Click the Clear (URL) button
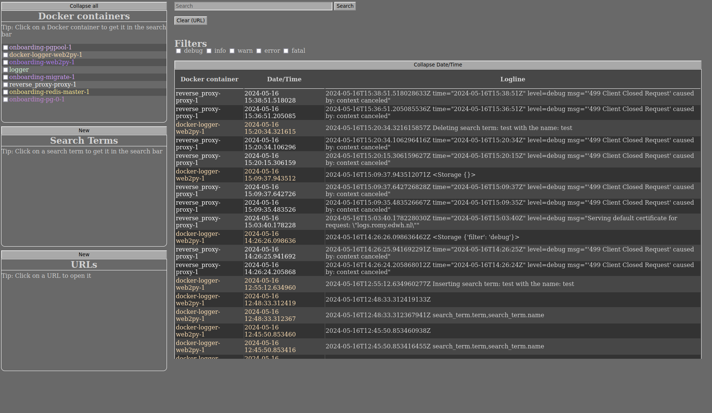Viewport: 712px width, 413px height. point(191,20)
